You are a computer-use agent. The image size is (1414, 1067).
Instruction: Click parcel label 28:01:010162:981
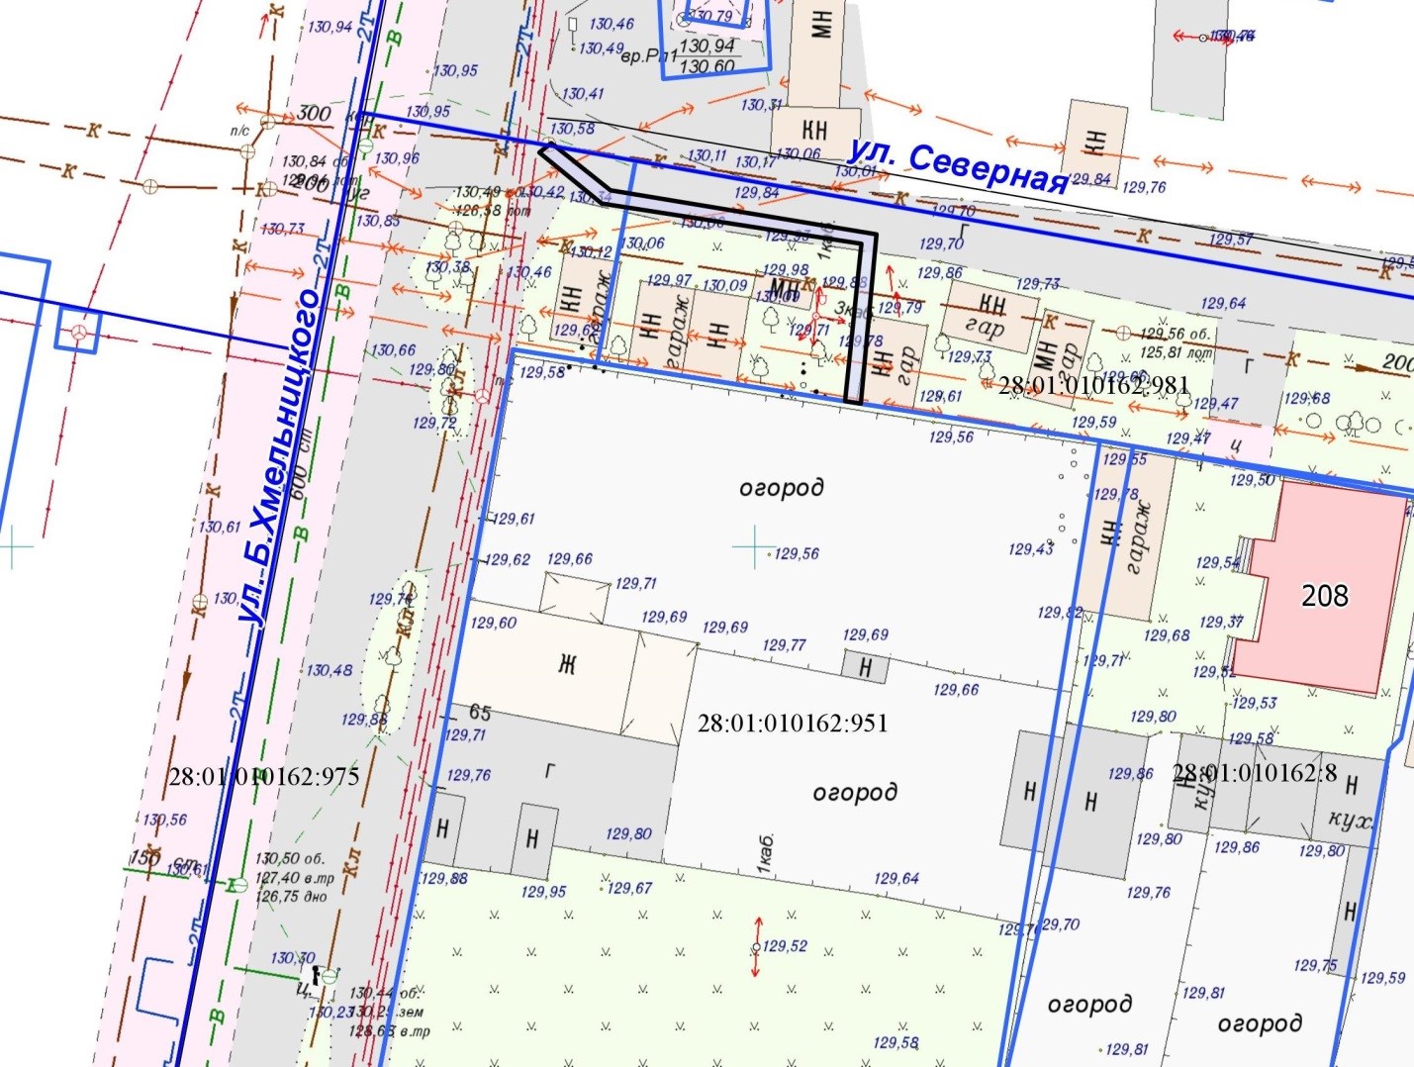(x=1093, y=385)
